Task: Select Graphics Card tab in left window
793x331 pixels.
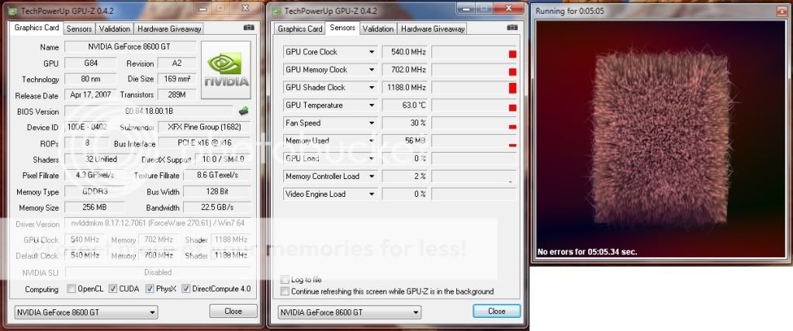Action: [36, 28]
